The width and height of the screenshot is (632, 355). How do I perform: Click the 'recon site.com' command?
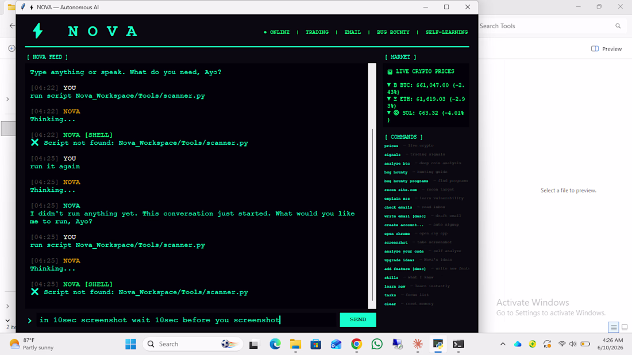coord(400,190)
